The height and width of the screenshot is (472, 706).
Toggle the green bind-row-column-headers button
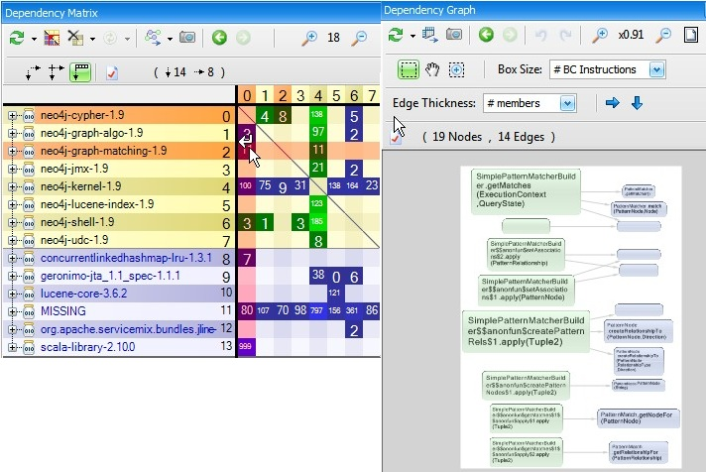[80, 72]
